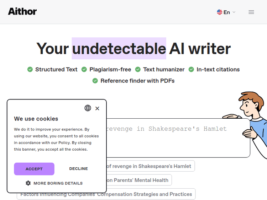Click the Structured Text checkmark icon
267x200 pixels.
[30, 70]
